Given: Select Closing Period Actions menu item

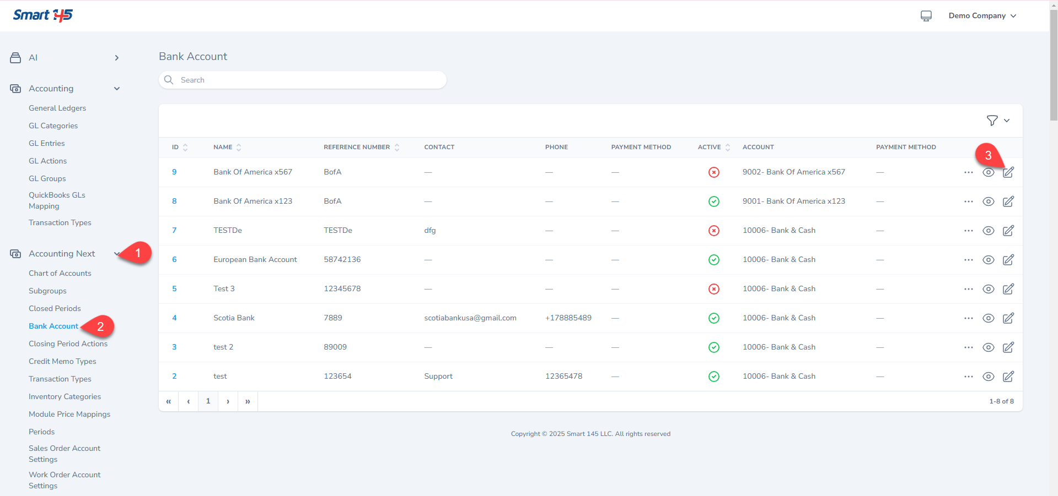Looking at the screenshot, I should pos(68,344).
